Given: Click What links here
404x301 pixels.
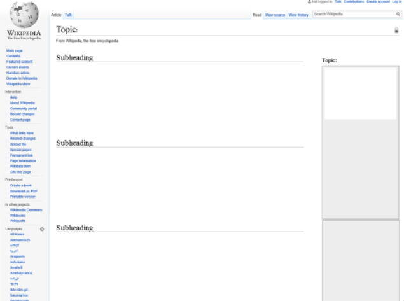Looking at the screenshot, I should coord(22,133).
